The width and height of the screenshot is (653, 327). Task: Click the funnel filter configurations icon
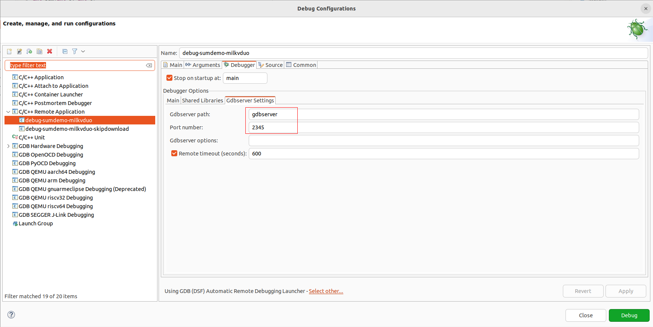(x=75, y=52)
